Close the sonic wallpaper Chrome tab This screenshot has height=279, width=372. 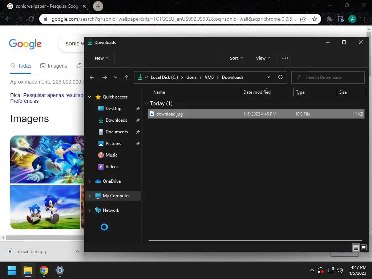[84, 6]
